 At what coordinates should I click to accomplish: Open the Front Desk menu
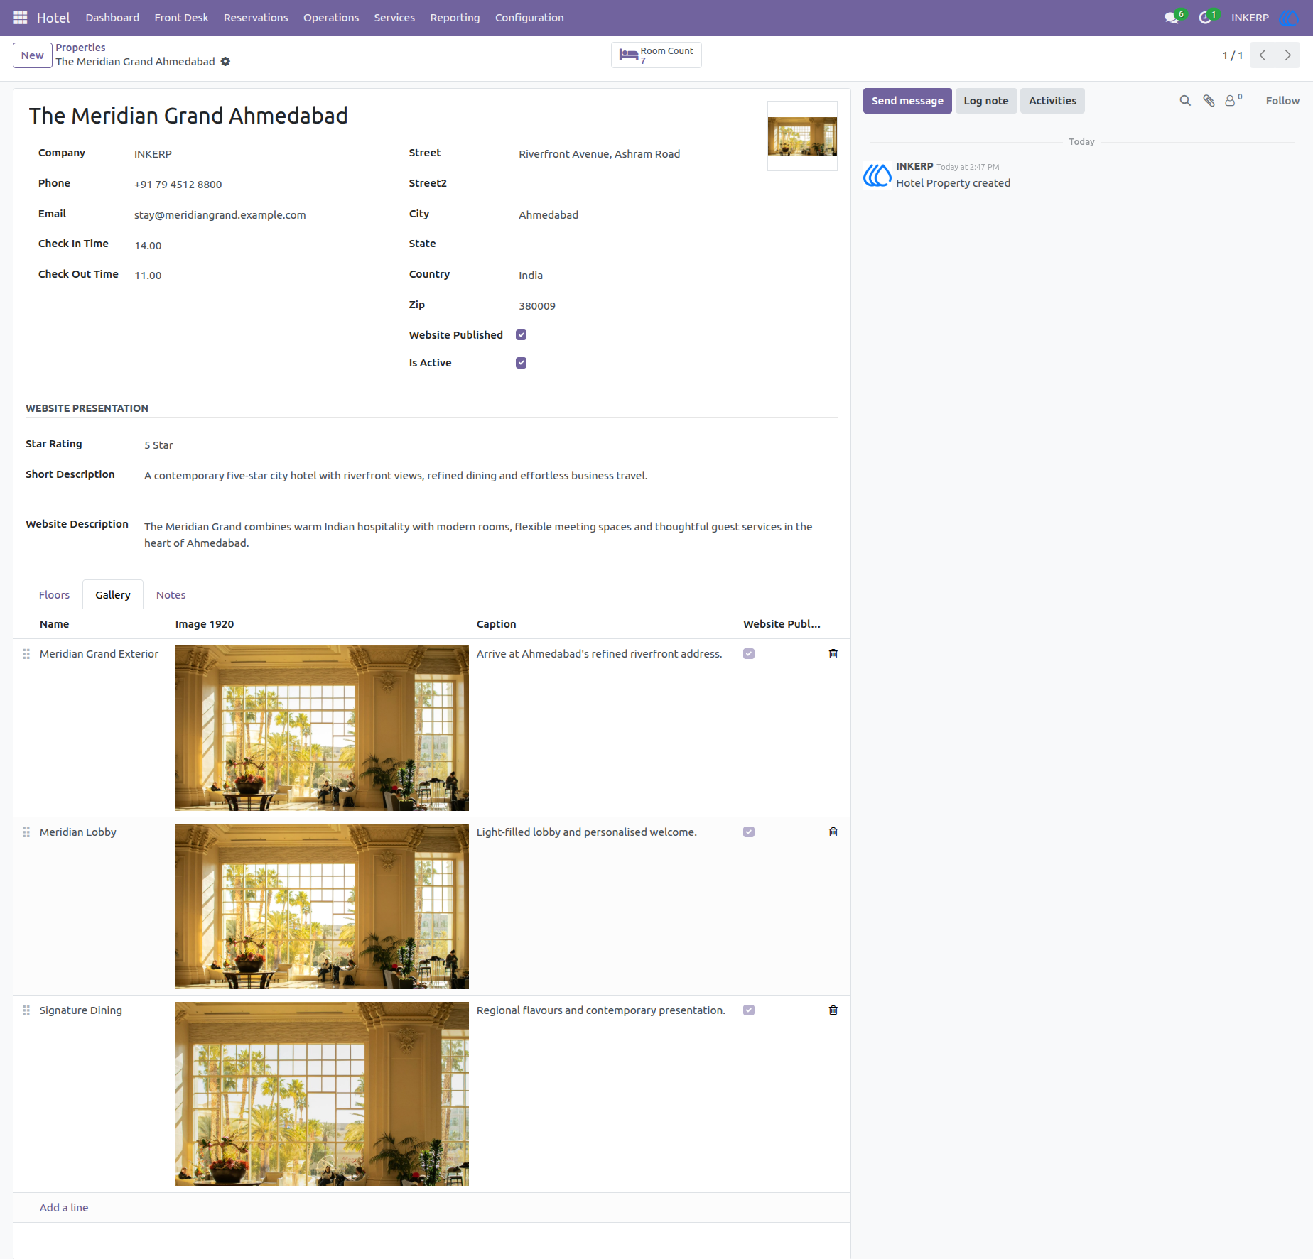tap(181, 18)
